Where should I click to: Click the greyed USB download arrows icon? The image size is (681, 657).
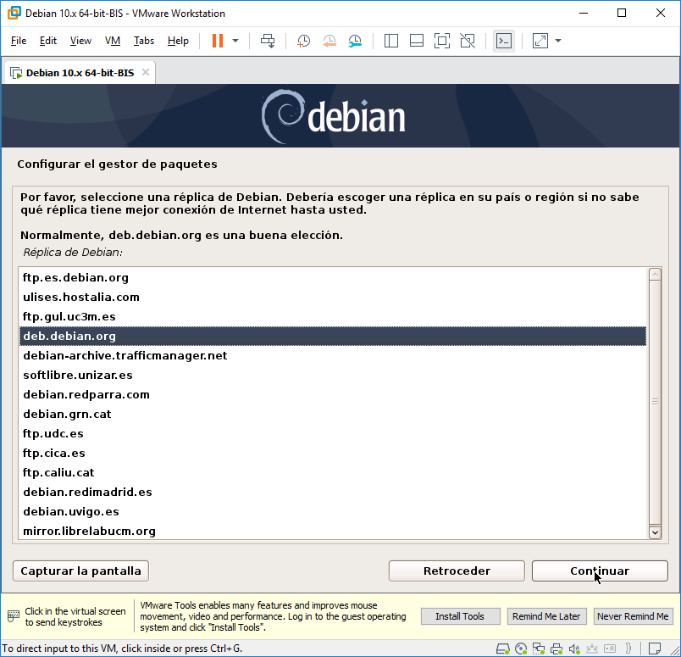[592, 649]
